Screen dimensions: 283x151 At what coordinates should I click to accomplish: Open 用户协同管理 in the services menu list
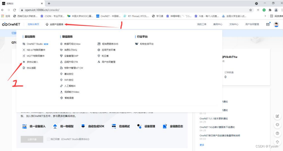point(107,62)
